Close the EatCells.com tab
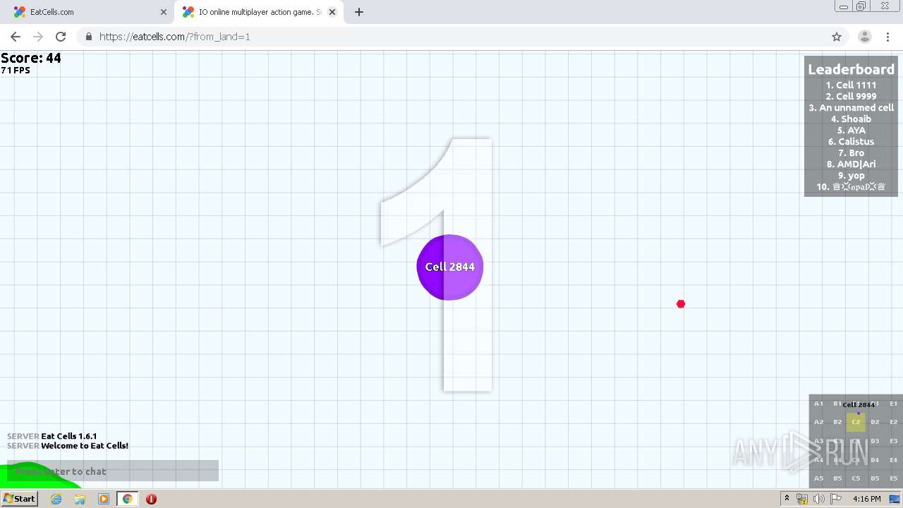 click(163, 12)
